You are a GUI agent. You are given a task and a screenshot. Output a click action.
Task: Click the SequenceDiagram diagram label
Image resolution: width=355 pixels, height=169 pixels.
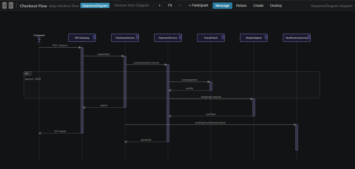tap(331, 6)
